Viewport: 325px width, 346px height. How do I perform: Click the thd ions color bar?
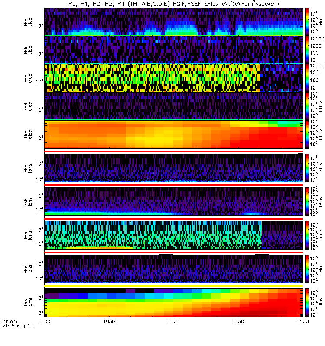point(307,269)
